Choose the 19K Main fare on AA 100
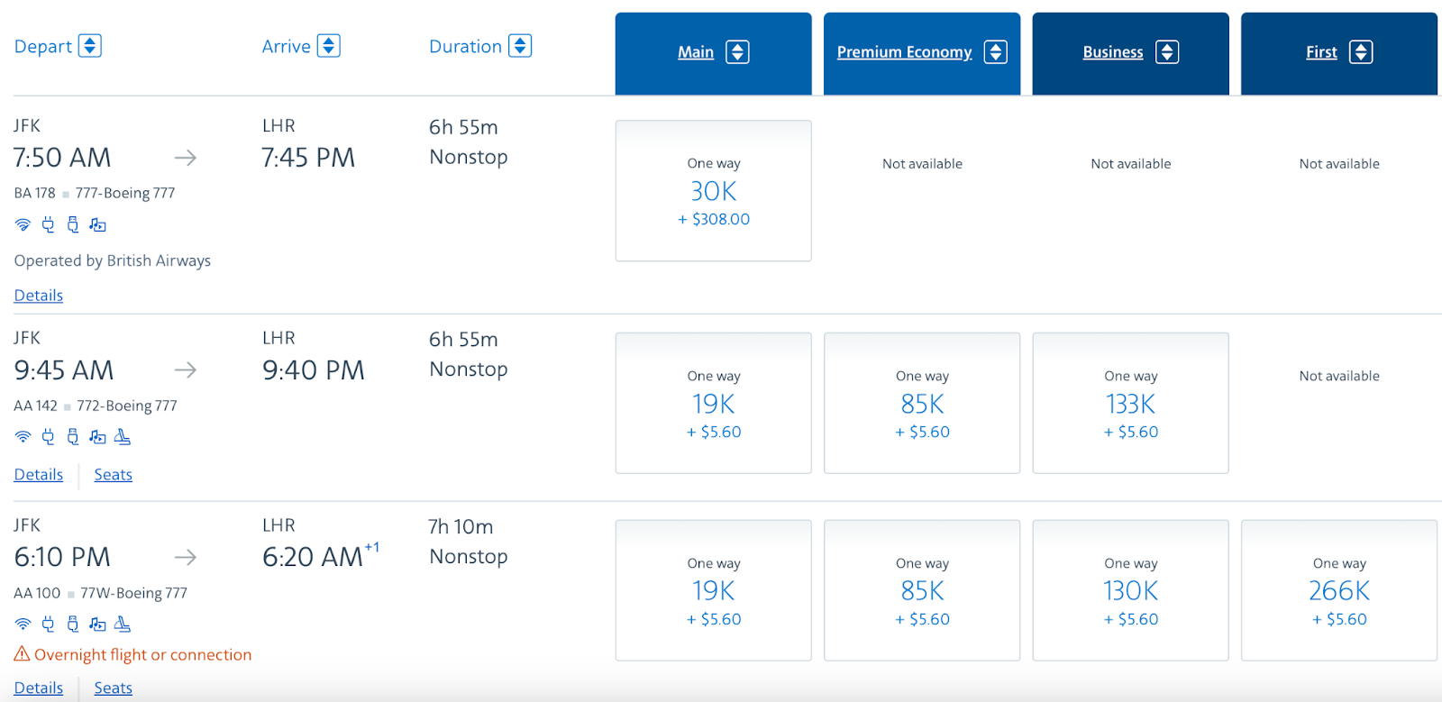This screenshot has height=702, width=1442. 714,590
